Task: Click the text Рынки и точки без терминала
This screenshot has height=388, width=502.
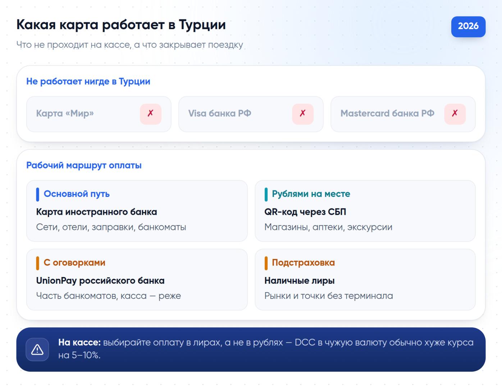Action: coord(329,296)
